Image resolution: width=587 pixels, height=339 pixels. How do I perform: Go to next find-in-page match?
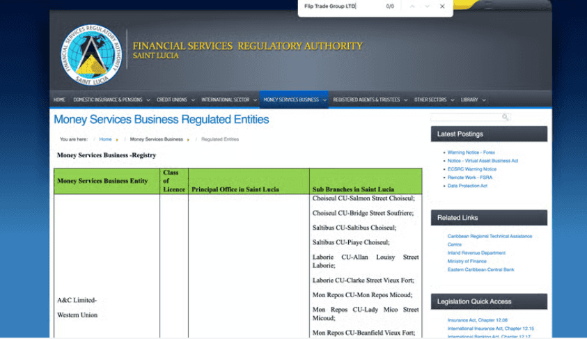pos(427,6)
